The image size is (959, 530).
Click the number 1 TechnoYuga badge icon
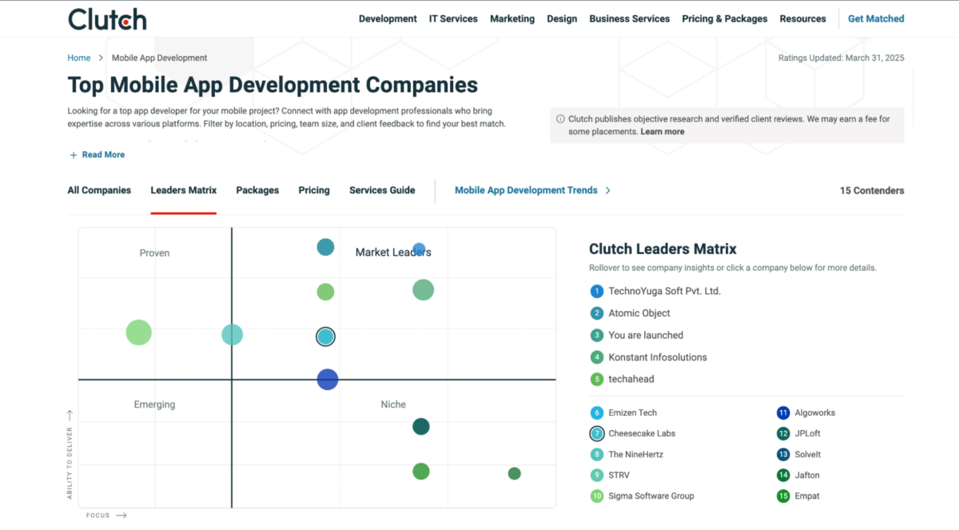point(597,292)
